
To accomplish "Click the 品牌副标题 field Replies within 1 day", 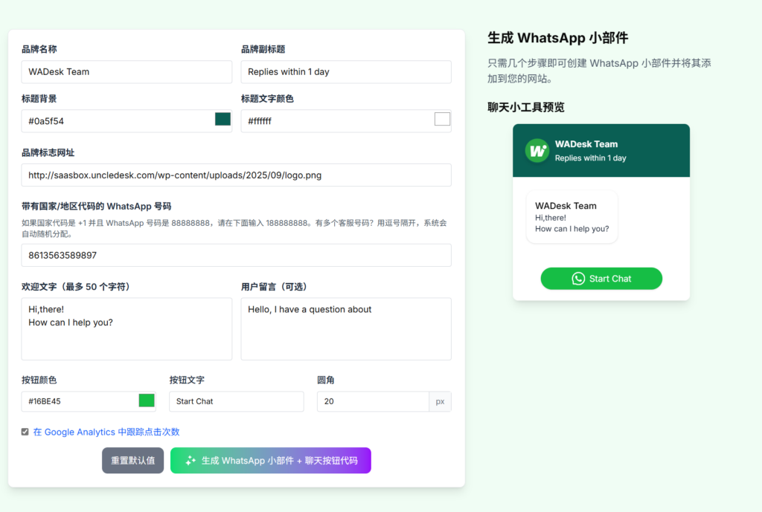I will click(346, 72).
